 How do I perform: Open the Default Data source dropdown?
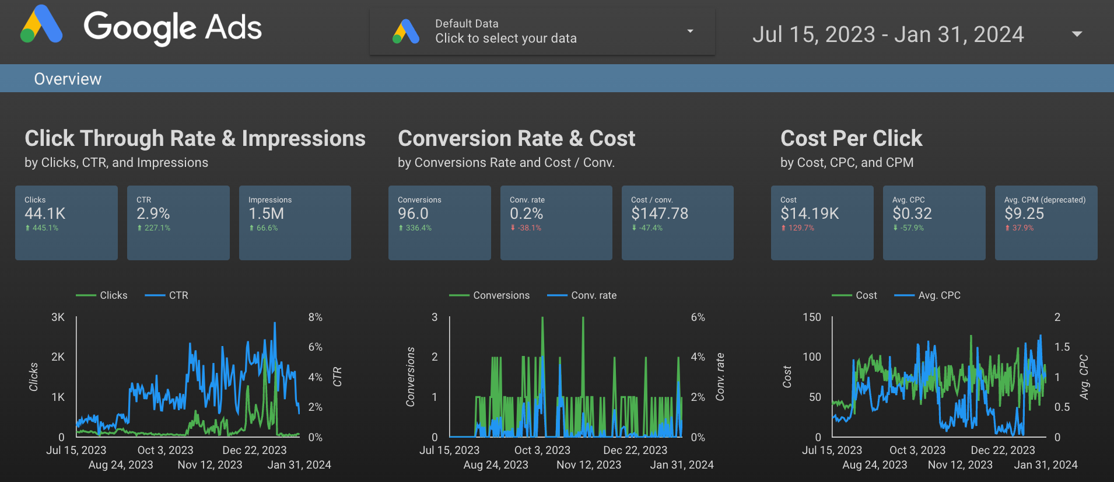690,32
